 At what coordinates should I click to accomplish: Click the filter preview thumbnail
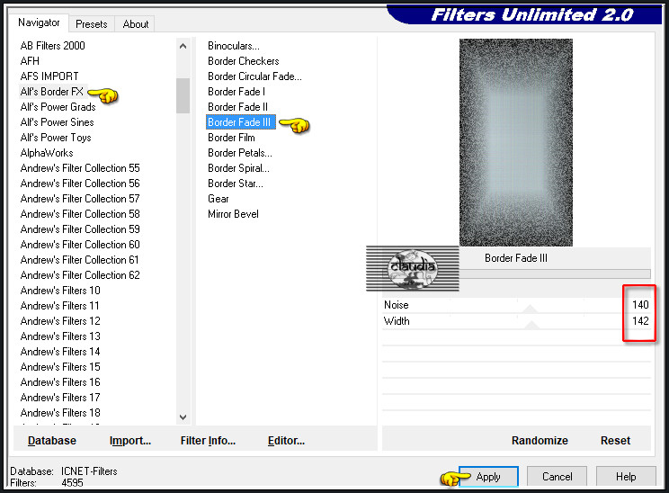[516, 142]
